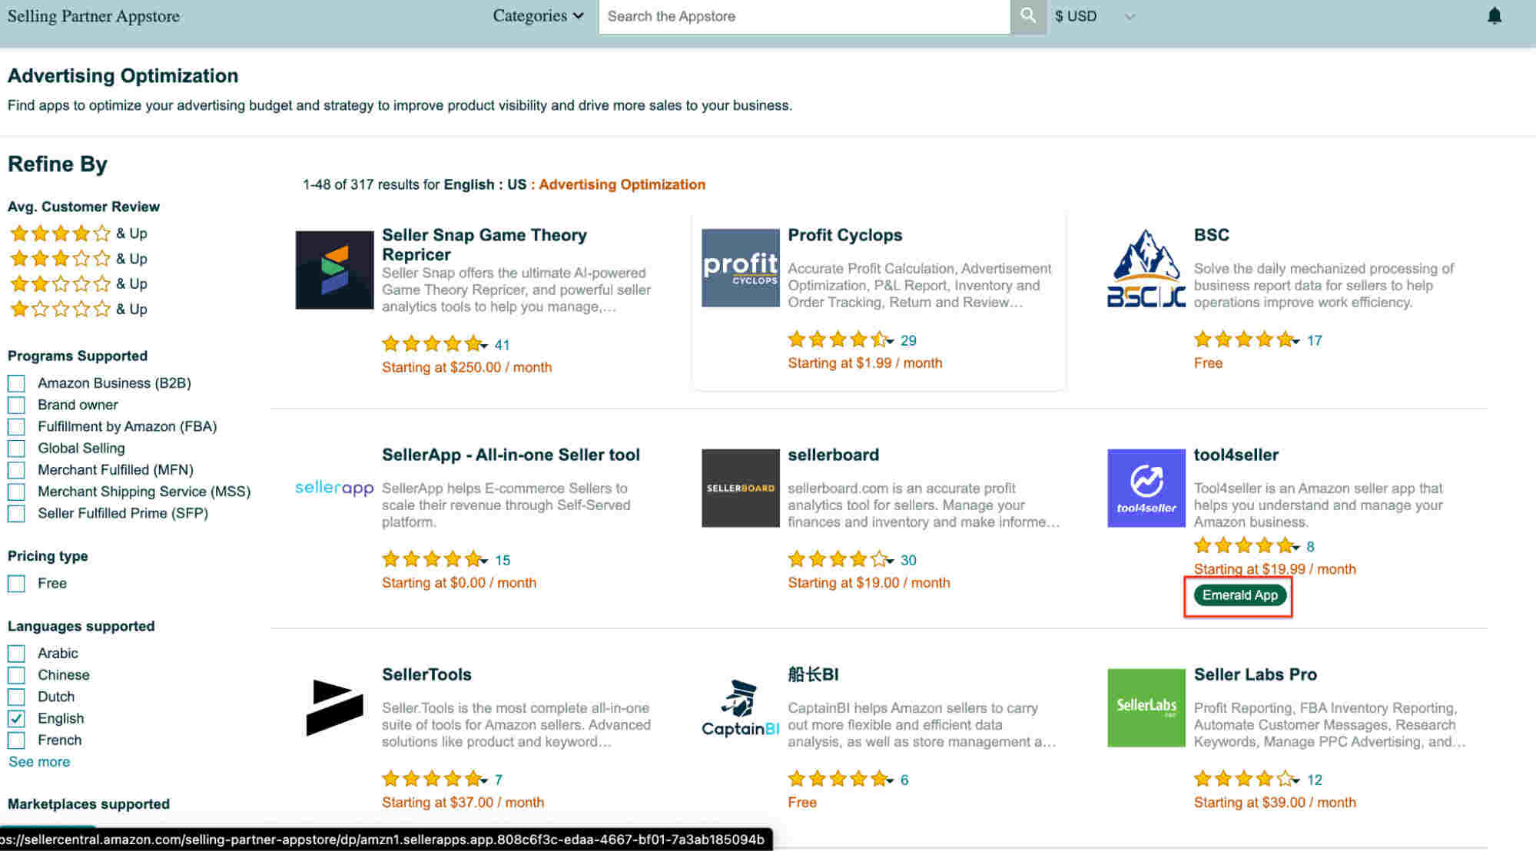Click the Profit Cyclops app logo
Image resolution: width=1536 pixels, height=851 pixels.
tap(739, 269)
